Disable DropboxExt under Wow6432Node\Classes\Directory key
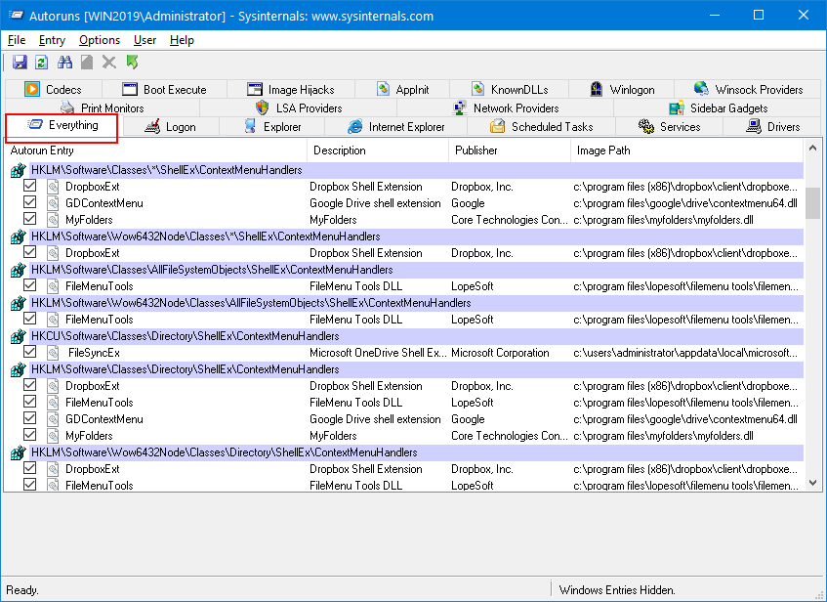This screenshot has width=827, height=602. [x=30, y=468]
